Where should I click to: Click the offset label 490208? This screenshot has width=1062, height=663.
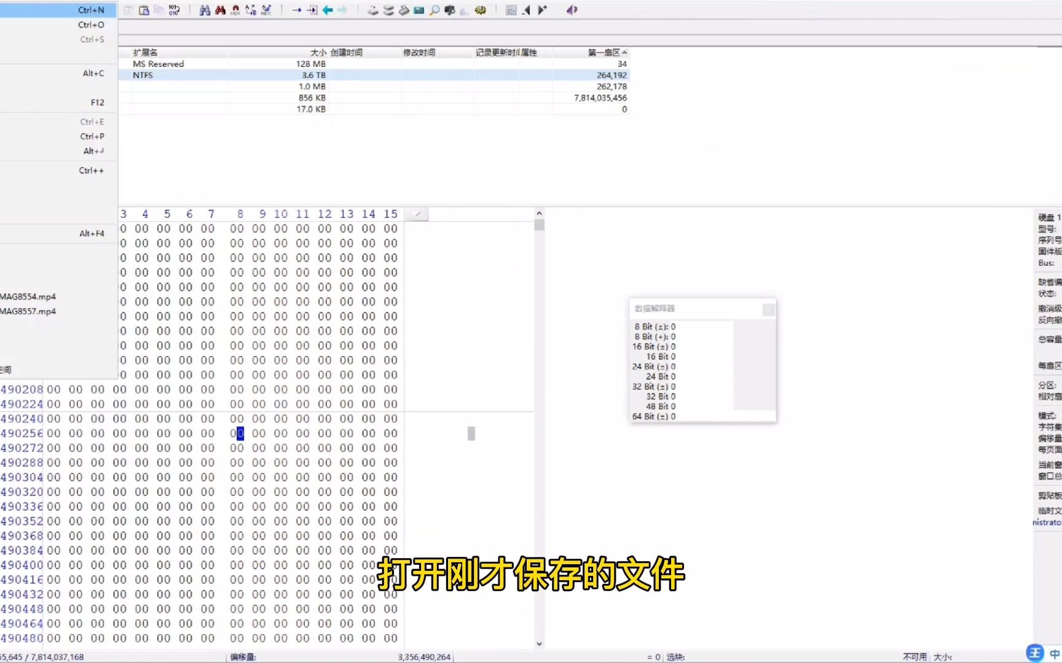(x=22, y=389)
